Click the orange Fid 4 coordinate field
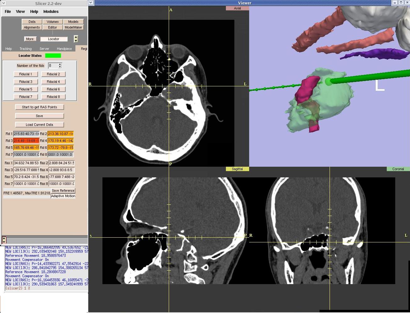This screenshot has width=410, height=313. [61, 141]
